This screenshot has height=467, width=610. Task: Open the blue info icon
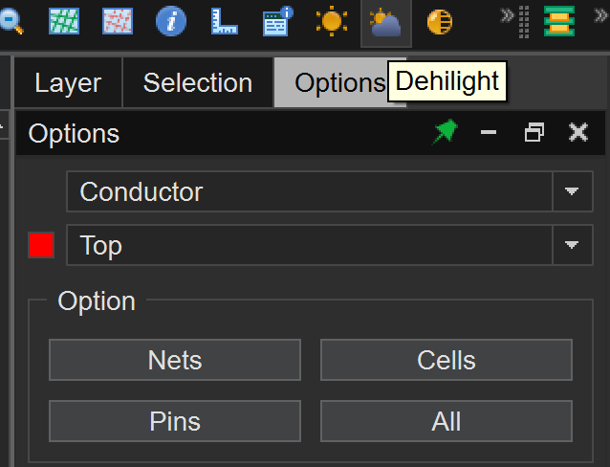click(171, 21)
